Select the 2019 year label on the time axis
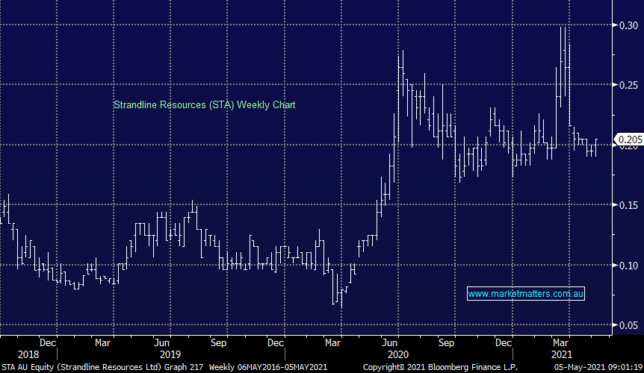This screenshot has width=644, height=373. [171, 354]
